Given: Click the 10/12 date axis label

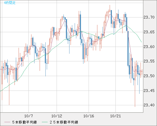Looking at the screenshot, I should [x=57, y=116].
